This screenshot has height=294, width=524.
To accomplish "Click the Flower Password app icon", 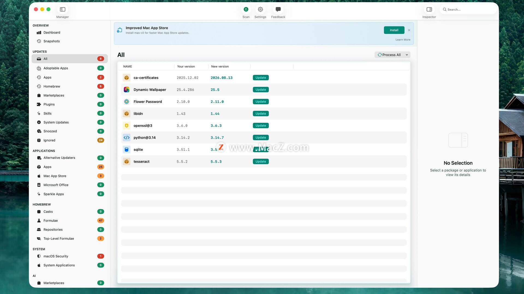I will pos(126,102).
